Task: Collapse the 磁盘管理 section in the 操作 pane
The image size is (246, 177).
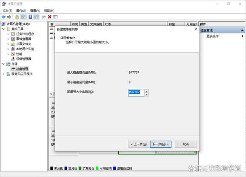Action: click(x=242, y=30)
